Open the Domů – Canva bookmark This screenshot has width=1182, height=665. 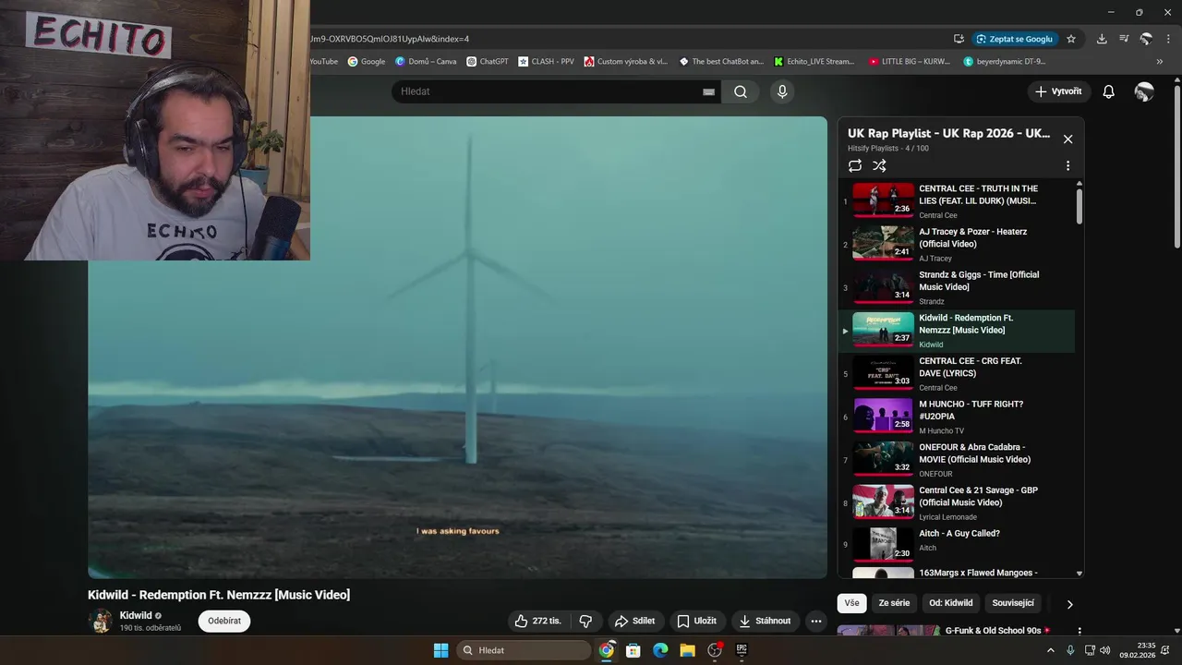[x=426, y=62]
